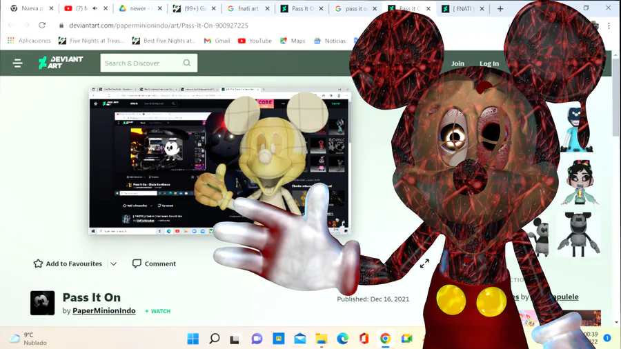Add deviation to Favourites
This screenshot has width=621, height=349.
click(68, 263)
